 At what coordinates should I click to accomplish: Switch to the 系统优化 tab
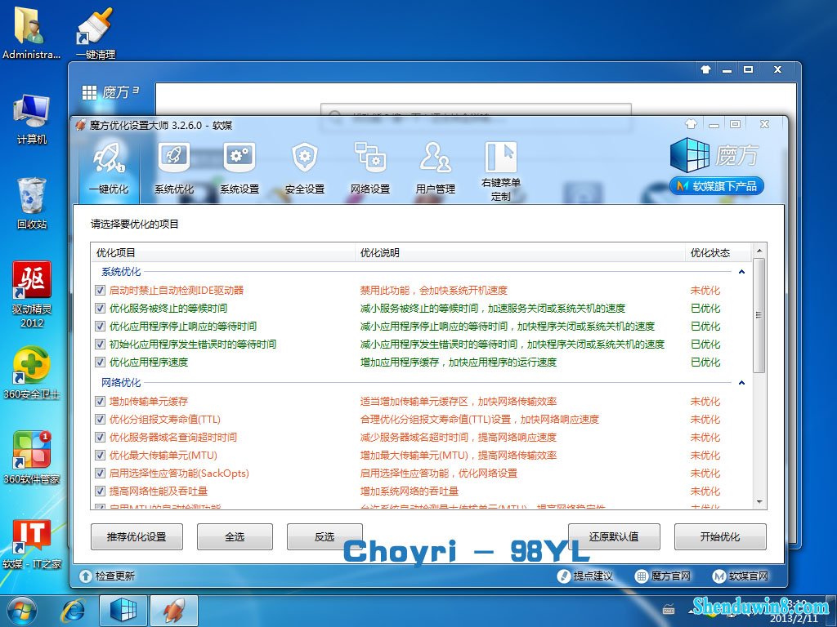(x=174, y=167)
